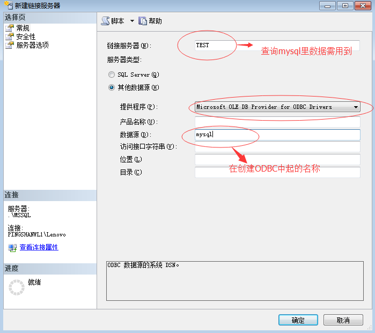Image resolution: width=375 pixels, height=333 pixels.
Task: Select the SQL Server radio button
Action: point(112,75)
